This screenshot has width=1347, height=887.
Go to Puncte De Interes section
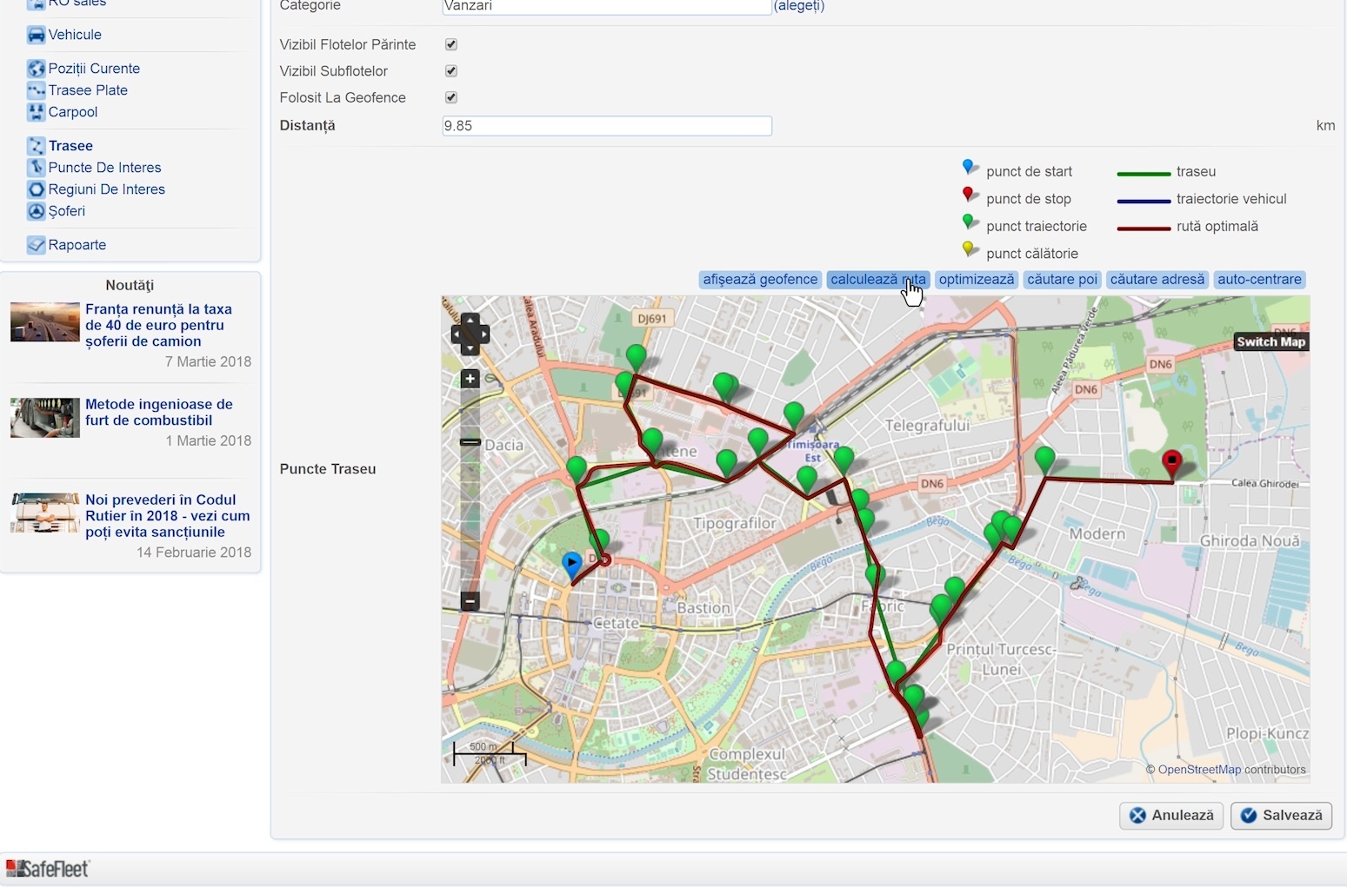104,168
